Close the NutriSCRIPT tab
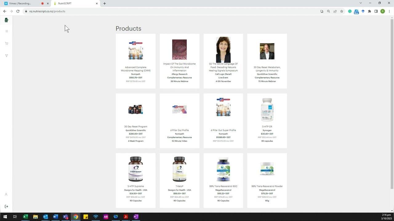This screenshot has width=394, height=221. click(97, 3)
